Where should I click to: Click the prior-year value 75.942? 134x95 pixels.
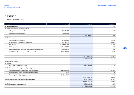[x=113, y=56]
